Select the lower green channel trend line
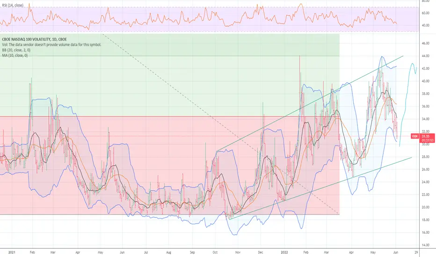436x257 pixels. 320,188
